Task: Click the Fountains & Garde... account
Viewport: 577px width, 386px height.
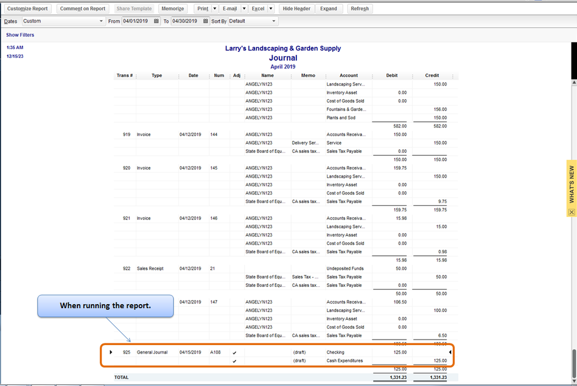Action: tap(347, 110)
